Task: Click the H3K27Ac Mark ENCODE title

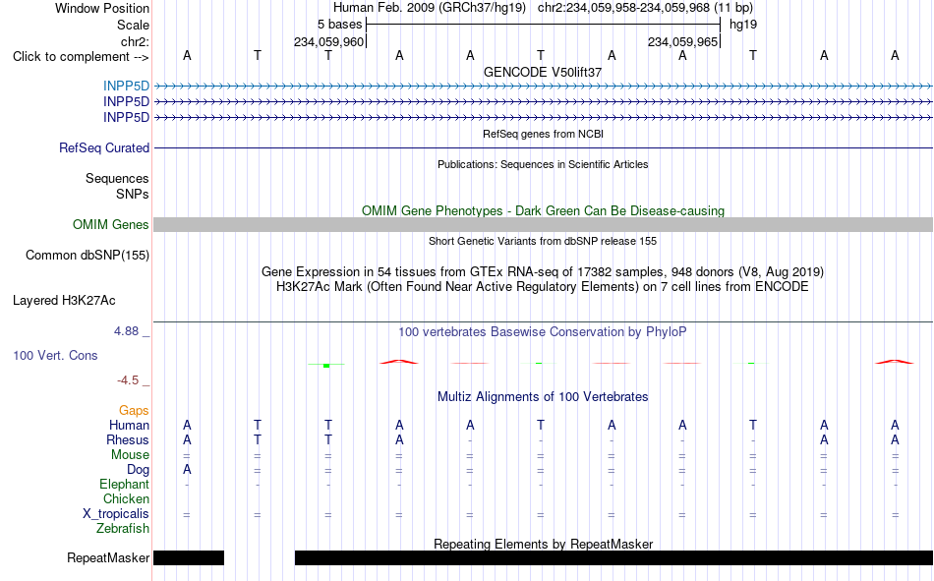Action: click(x=543, y=287)
